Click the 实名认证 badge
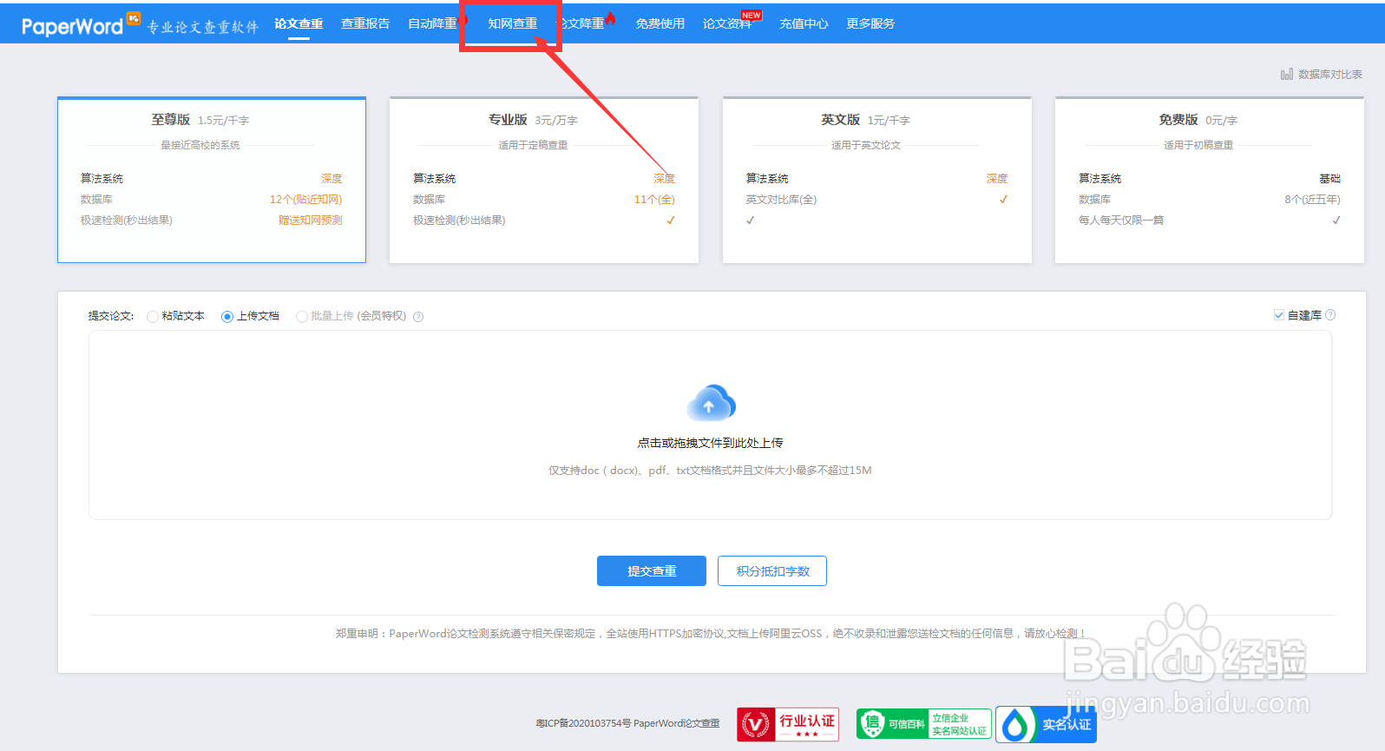 1046,724
